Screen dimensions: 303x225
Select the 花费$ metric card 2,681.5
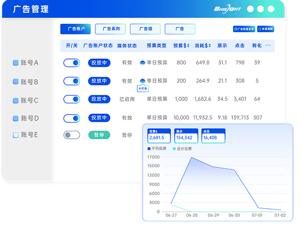[x=159, y=136]
